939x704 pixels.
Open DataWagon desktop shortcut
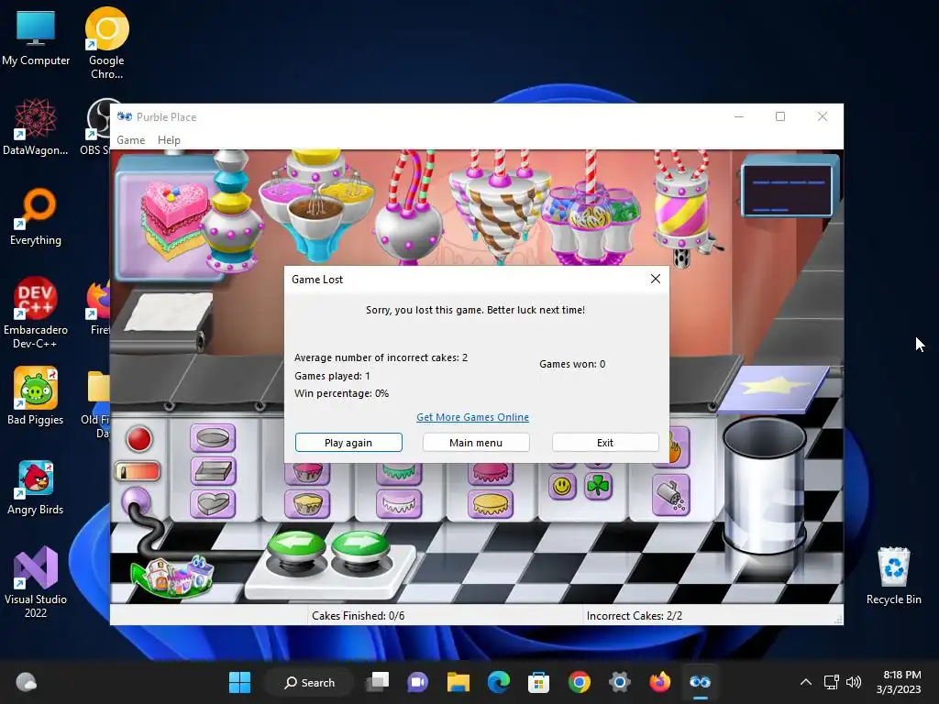tap(36, 126)
